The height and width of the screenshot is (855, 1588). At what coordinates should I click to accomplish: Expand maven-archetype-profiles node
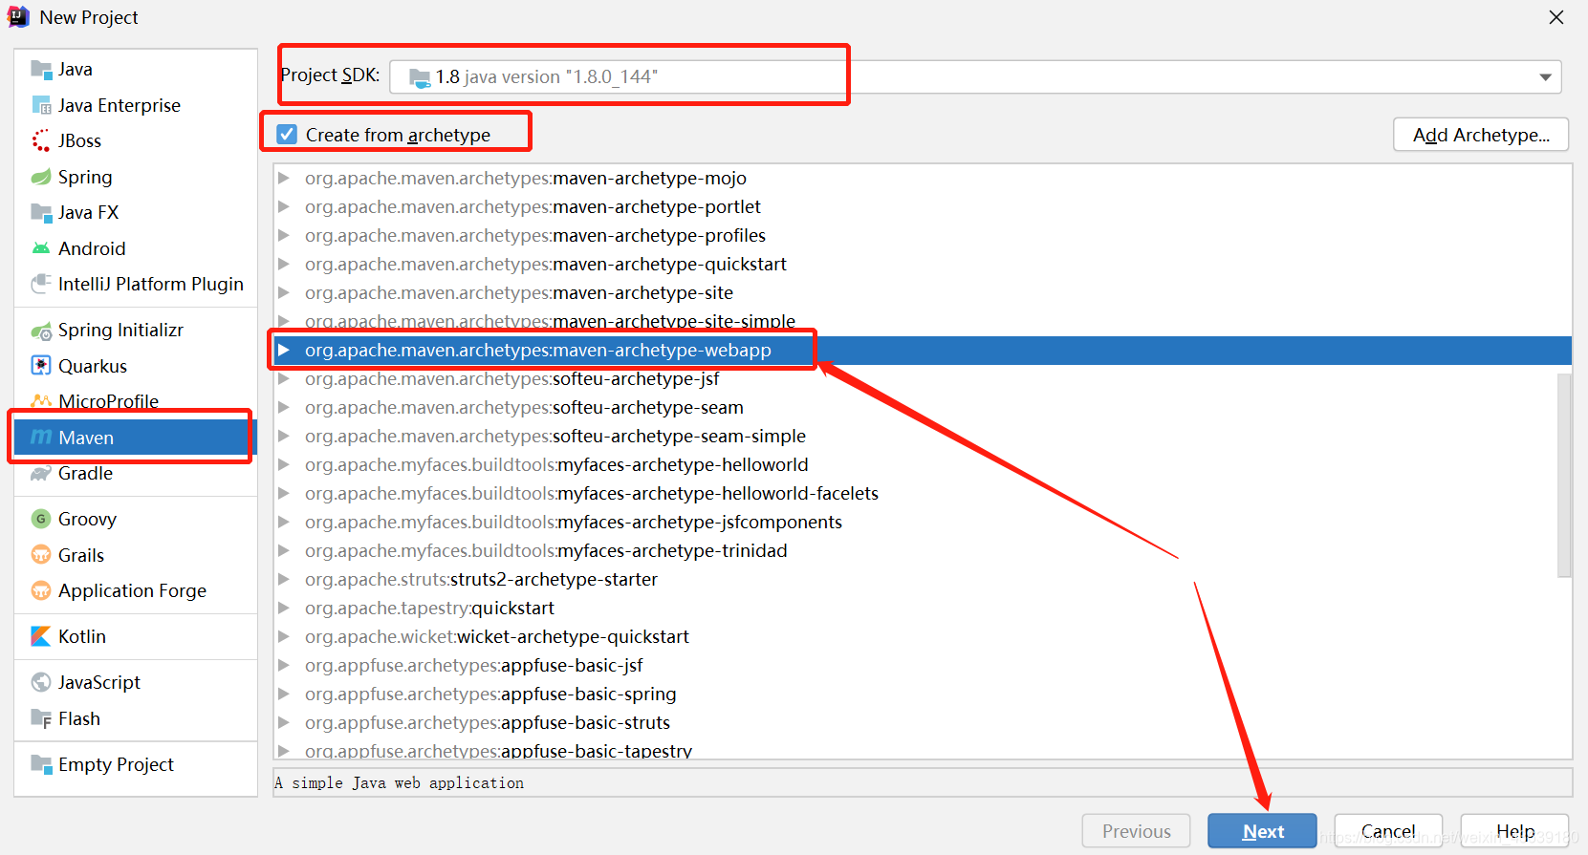coord(284,235)
